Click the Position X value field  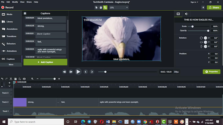pos(214,54)
